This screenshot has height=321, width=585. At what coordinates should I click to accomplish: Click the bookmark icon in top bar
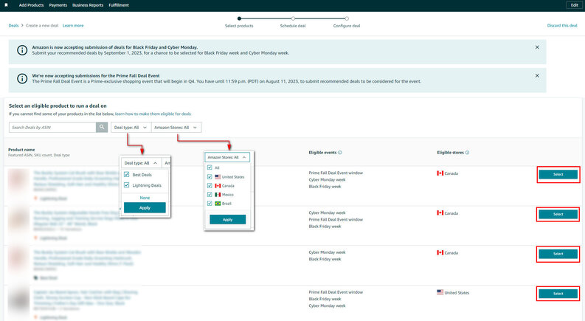(x=6, y=5)
